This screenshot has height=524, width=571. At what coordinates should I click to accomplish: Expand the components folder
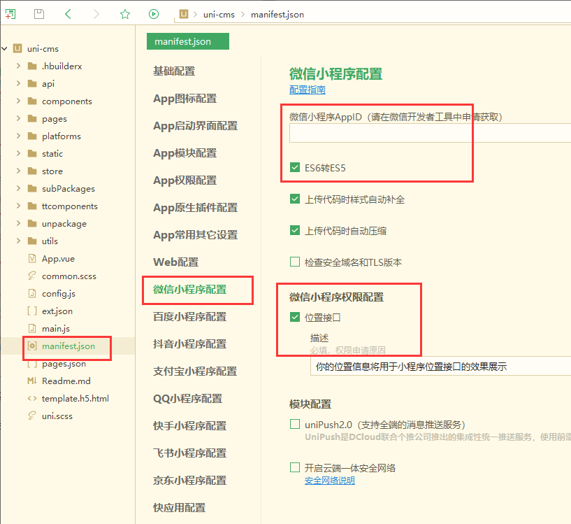pyautogui.click(x=19, y=101)
